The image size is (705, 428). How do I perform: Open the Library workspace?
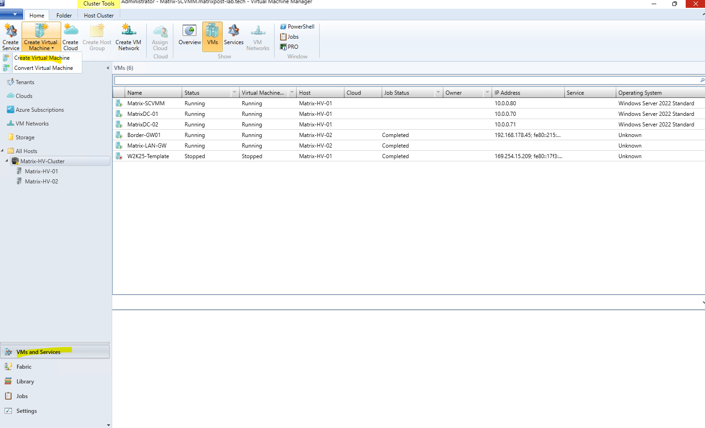click(x=55, y=382)
